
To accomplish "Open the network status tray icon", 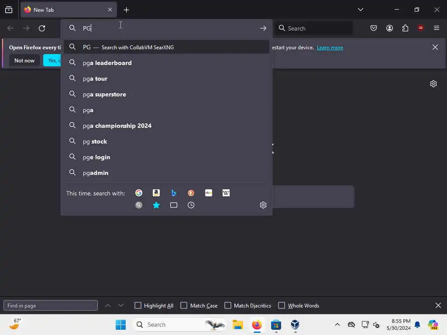I will point(365,325).
